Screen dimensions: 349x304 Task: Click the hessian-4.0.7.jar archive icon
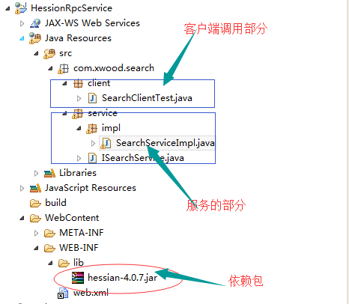coord(78,278)
